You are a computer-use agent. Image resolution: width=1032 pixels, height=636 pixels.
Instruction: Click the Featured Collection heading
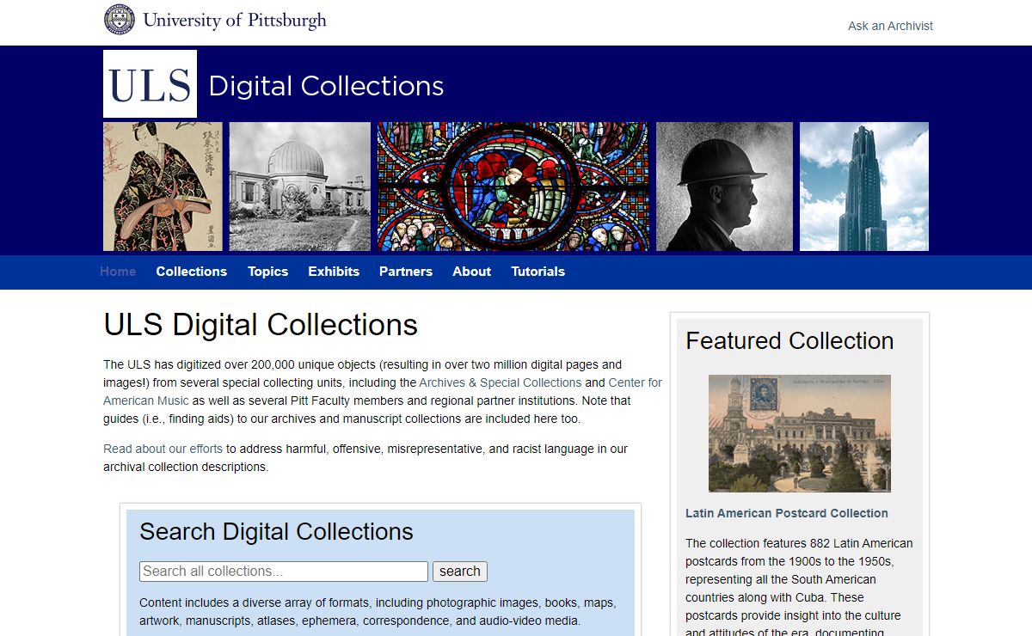click(789, 341)
